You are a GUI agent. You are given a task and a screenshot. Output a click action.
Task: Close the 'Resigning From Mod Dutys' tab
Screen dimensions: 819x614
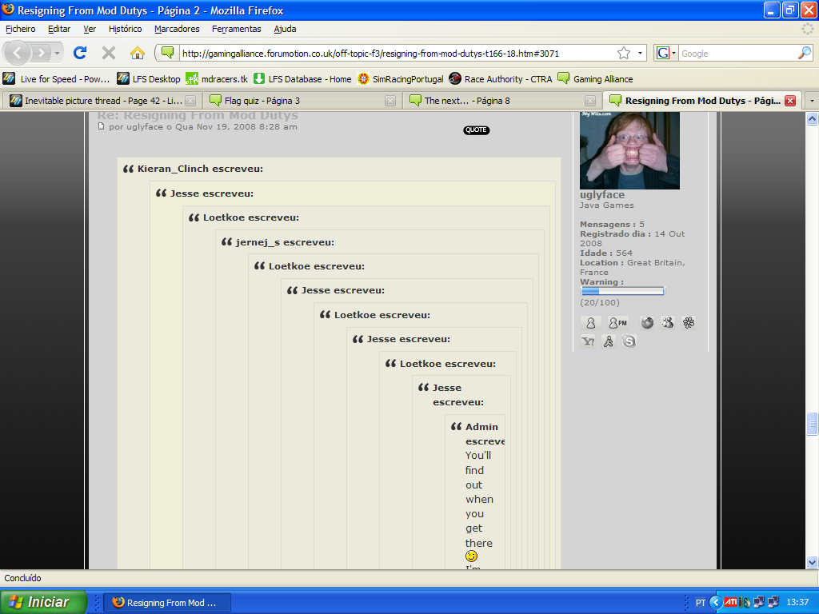(790, 101)
